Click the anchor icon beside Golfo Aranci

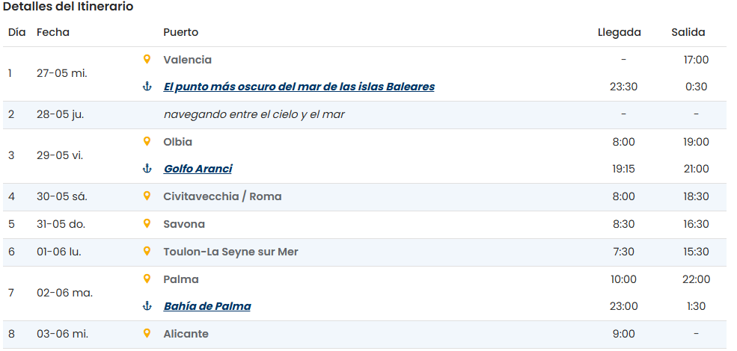tap(147, 169)
